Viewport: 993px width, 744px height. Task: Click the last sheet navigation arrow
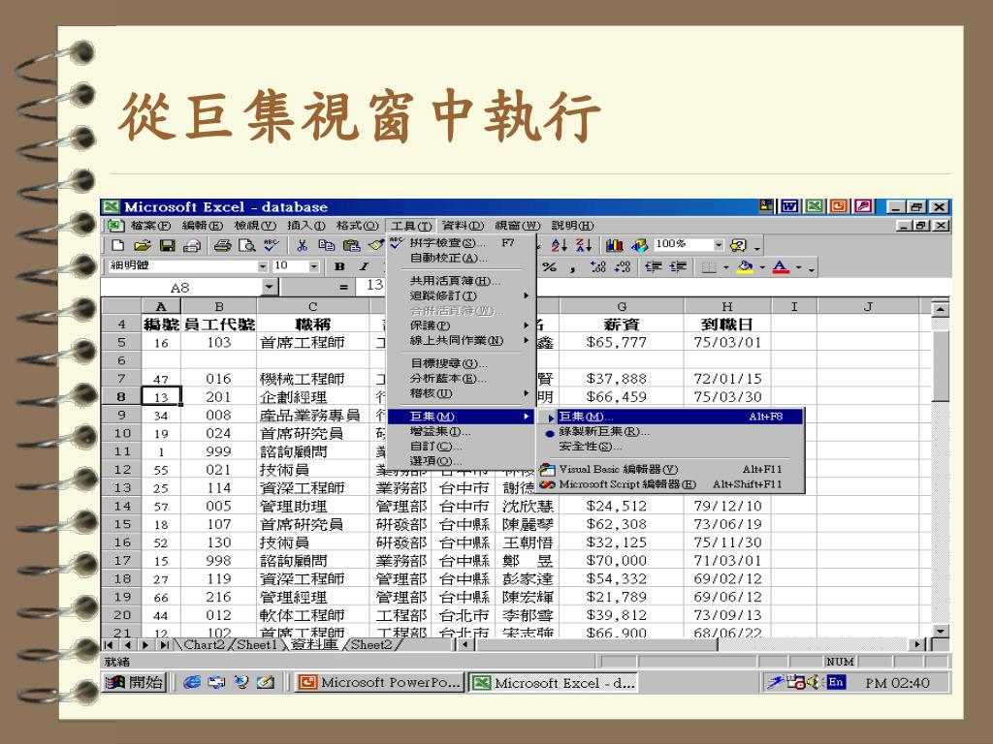point(165,644)
